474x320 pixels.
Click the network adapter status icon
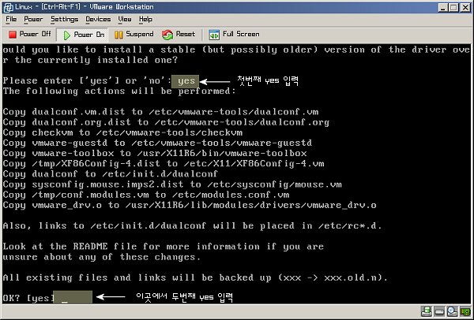pyautogui.click(x=465, y=311)
